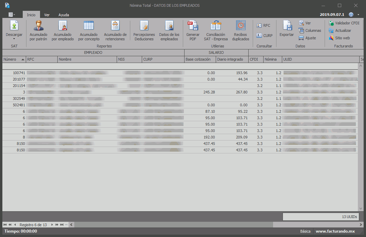Click Validador CFDI button
366x237 pixels.
point(344,23)
